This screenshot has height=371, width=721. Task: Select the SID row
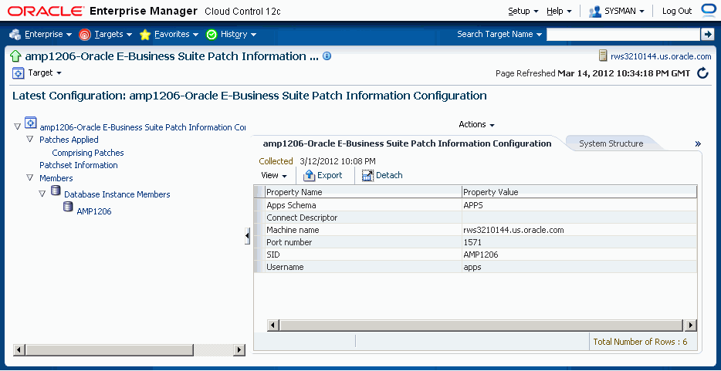click(476, 255)
